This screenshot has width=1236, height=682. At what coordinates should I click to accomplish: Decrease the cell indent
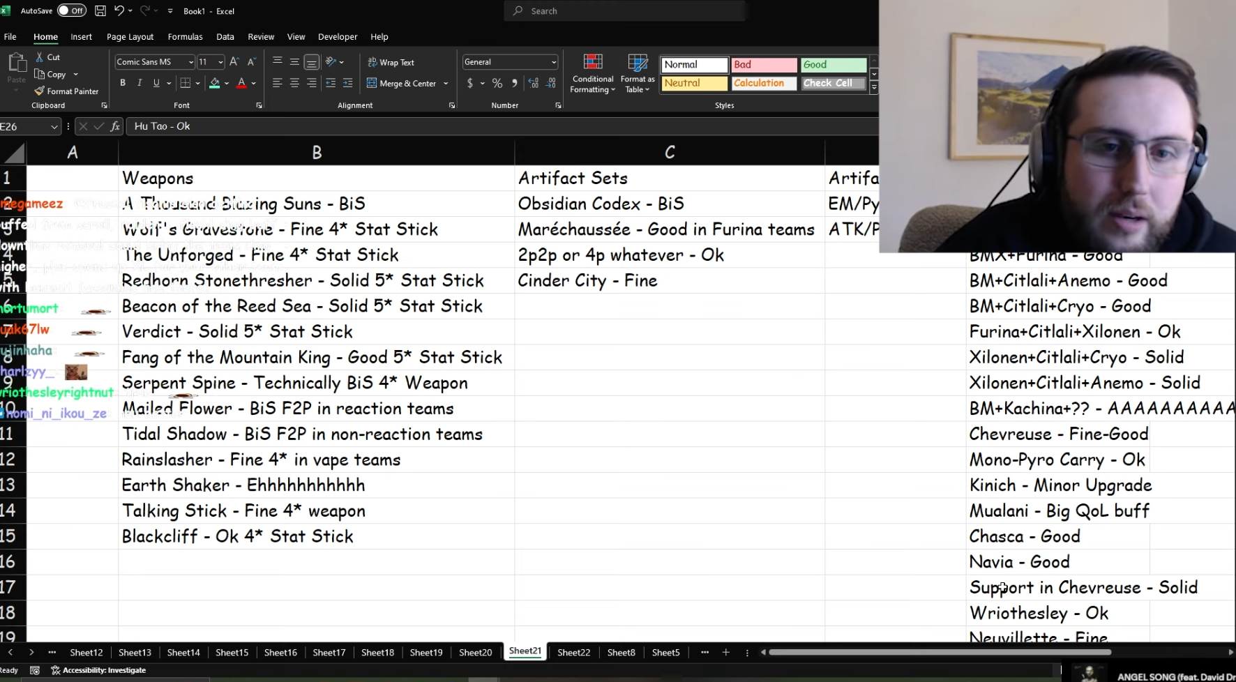click(331, 83)
